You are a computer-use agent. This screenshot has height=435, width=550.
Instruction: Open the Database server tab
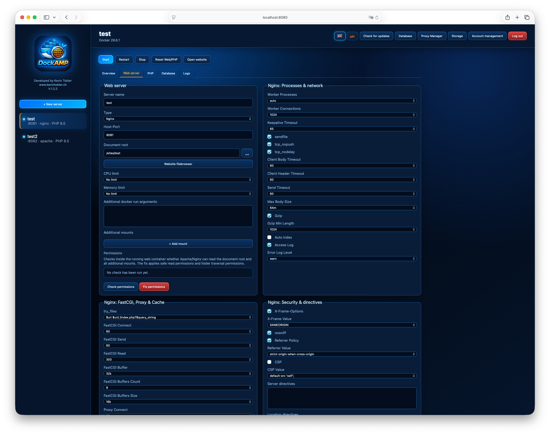168,73
